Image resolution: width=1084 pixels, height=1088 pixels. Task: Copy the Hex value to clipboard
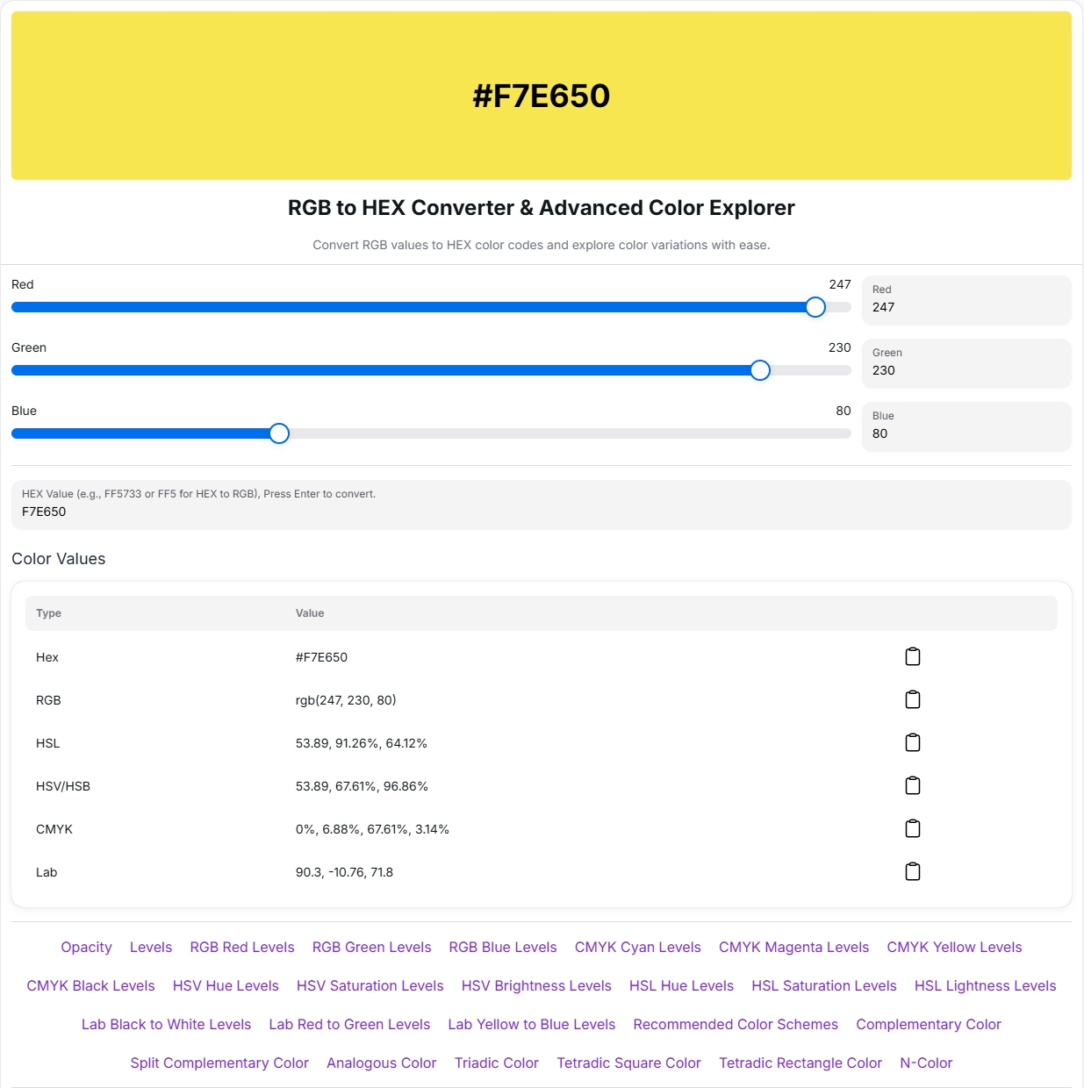(x=913, y=656)
